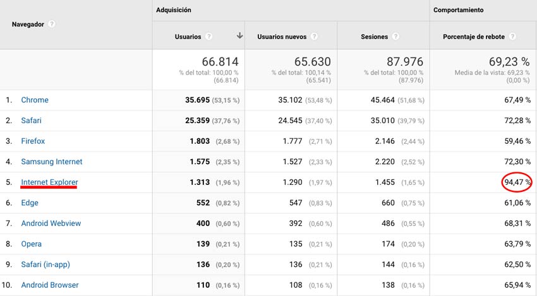Select Safari bounce rate 72,28 %
The height and width of the screenshot is (296, 537).
click(x=517, y=121)
